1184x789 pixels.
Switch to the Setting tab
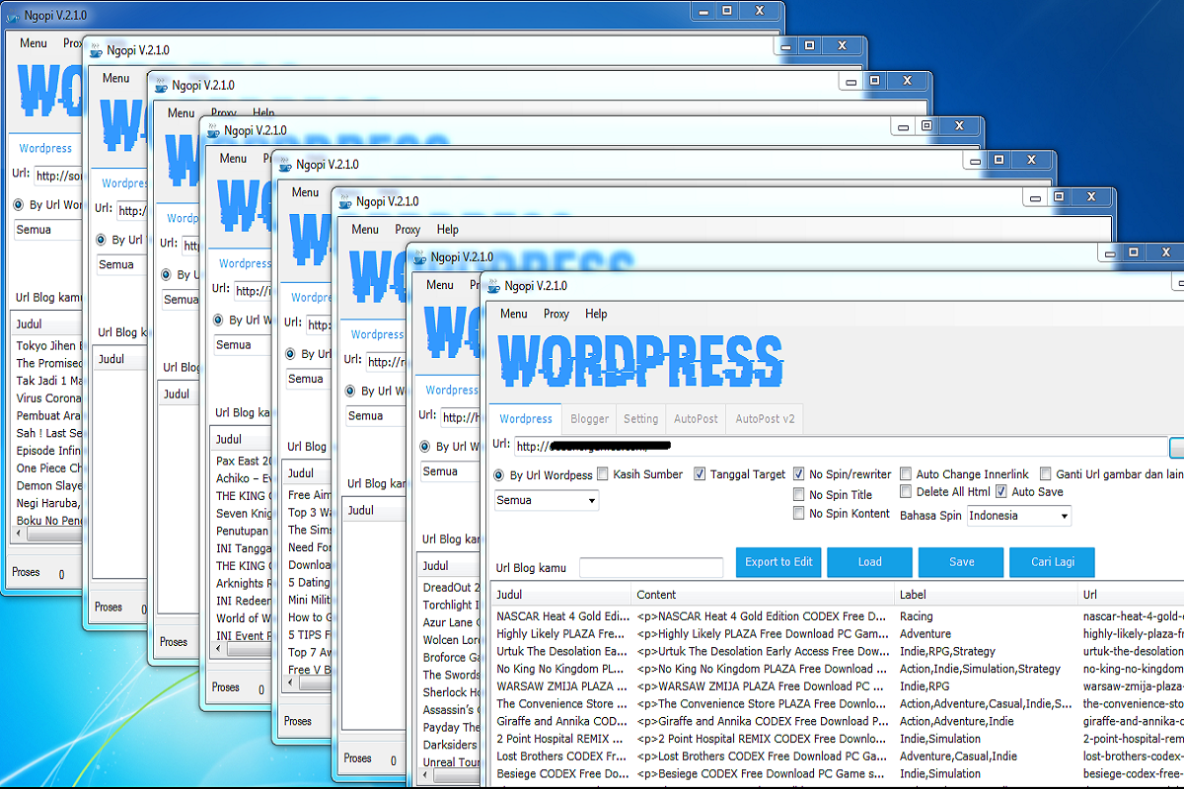click(x=641, y=419)
